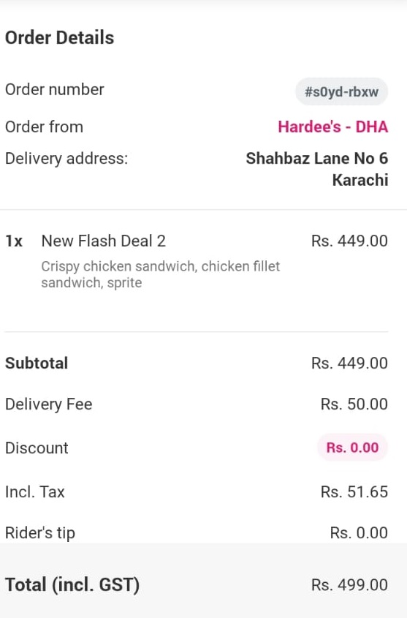Click the 1x quantity indicator
This screenshot has width=407, height=618.
tap(14, 241)
